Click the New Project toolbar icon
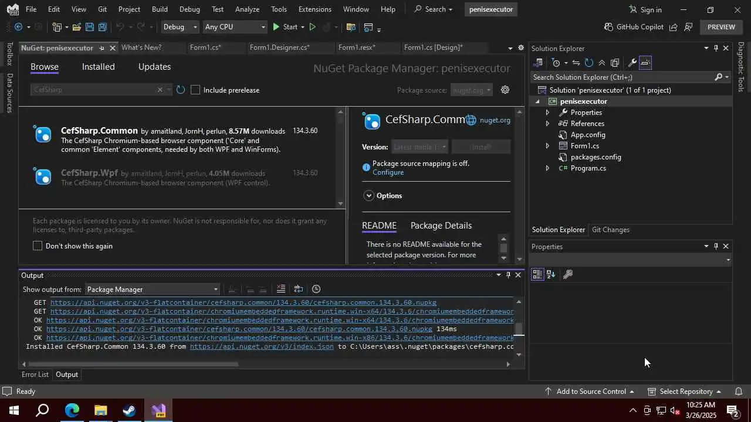This screenshot has width=751, height=422. 57,27
